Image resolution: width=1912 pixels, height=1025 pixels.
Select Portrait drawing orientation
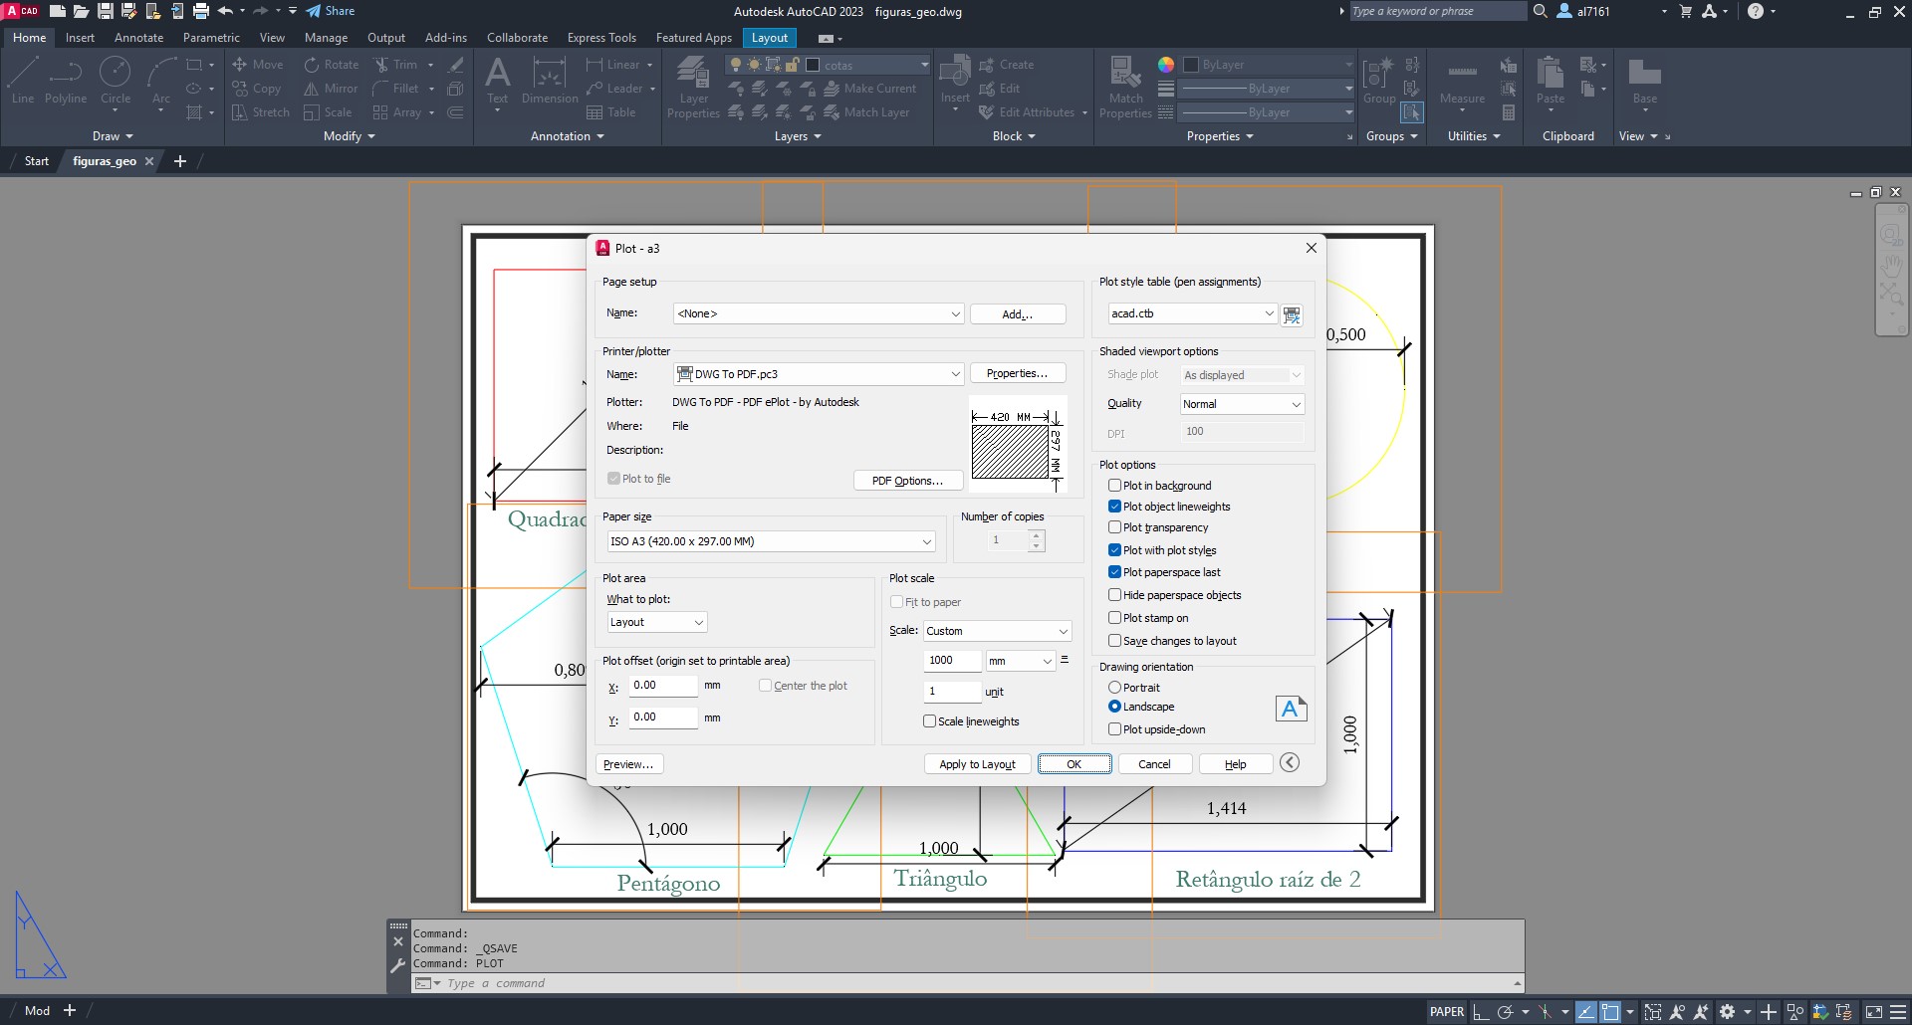pyautogui.click(x=1114, y=688)
